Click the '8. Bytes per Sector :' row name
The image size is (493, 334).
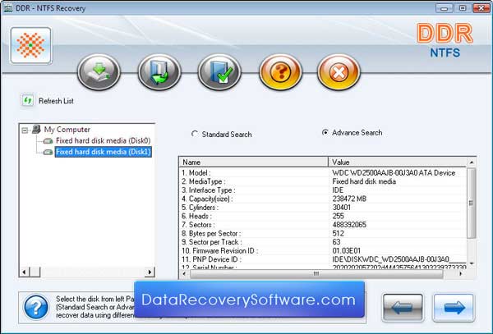coord(211,234)
